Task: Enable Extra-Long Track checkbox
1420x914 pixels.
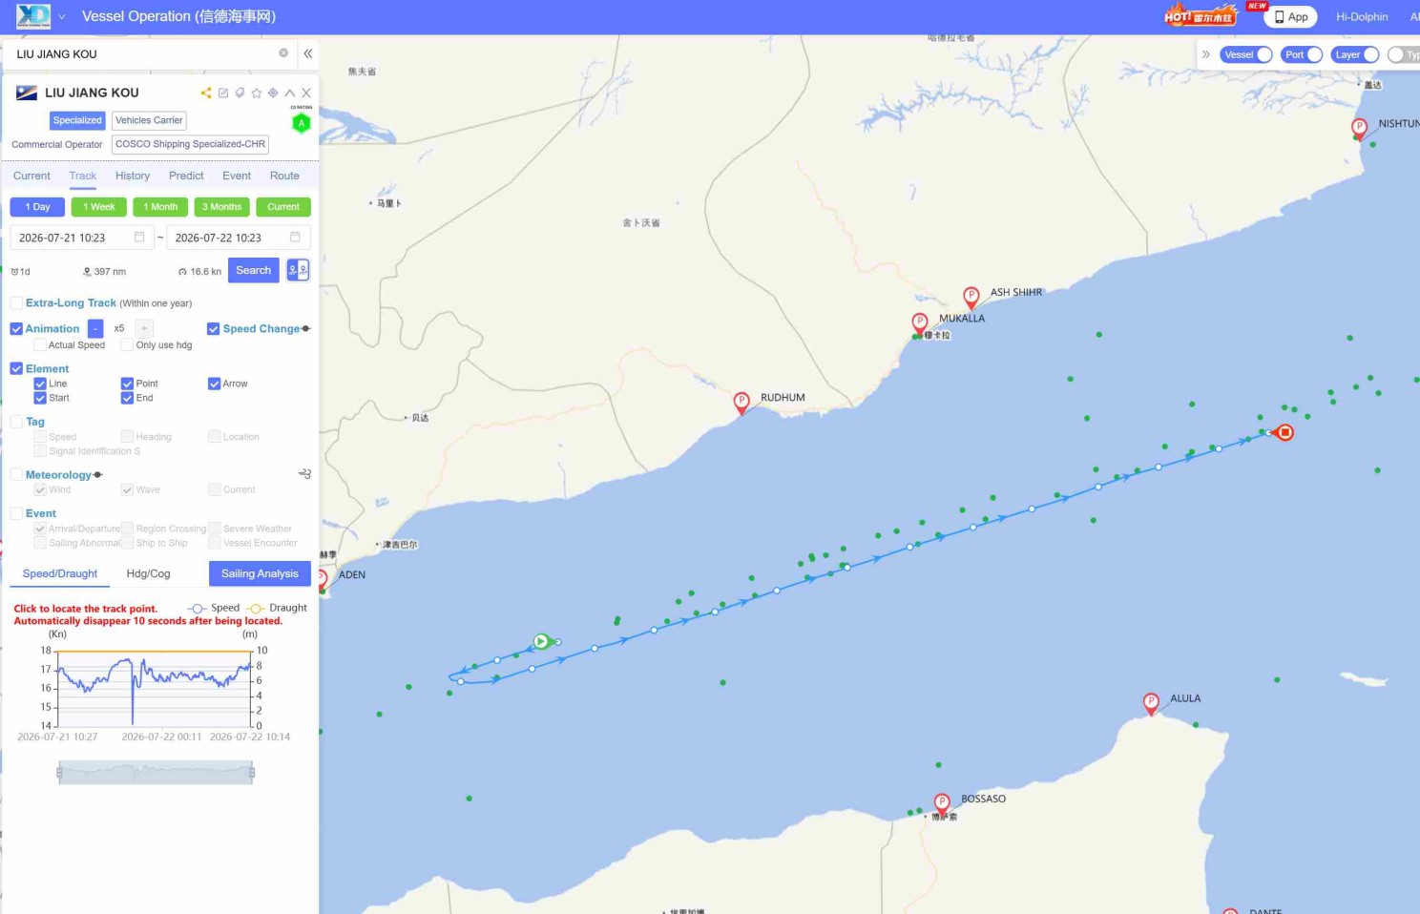Action: (16, 302)
